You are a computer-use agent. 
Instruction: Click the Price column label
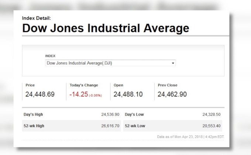[30, 85]
